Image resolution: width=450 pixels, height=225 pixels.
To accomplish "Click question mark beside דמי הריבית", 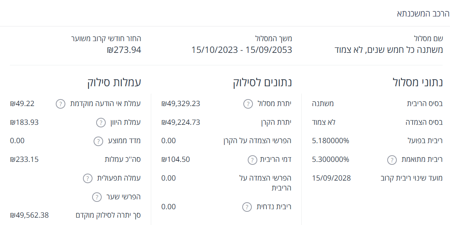I will (252, 160).
